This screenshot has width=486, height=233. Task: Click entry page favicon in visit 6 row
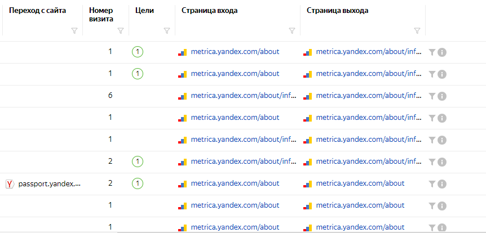pyautogui.click(x=182, y=96)
